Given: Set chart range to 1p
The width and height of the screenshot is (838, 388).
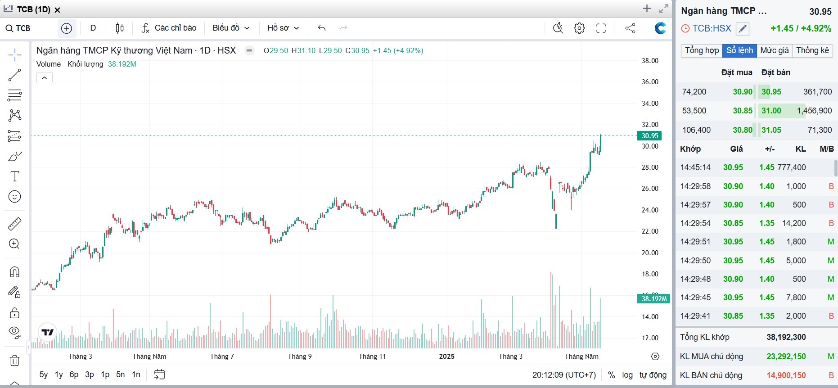Looking at the screenshot, I should click(105, 374).
